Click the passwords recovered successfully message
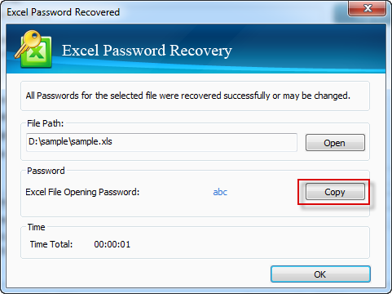The height and width of the screenshot is (294, 392). tap(188, 96)
